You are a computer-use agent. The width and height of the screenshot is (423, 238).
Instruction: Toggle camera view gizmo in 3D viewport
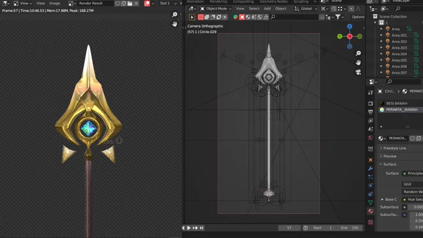coord(358,72)
